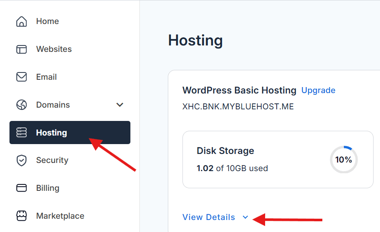Click the 10% disk usage progress ring
Screen dimensions: 380x232
coord(344,160)
